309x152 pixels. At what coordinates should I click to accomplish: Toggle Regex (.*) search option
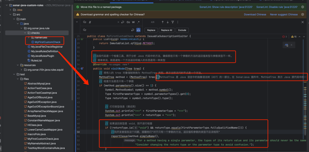[x=138, y=22]
